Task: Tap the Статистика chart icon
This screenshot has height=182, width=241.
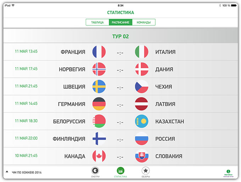Action: [x=120, y=171]
